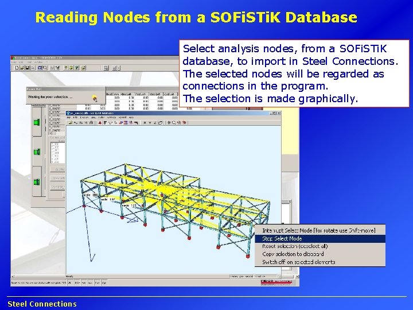Viewport: 413px width, 310px height.
Task: Click first open icon in Animator toolbar
Action: click(71, 123)
